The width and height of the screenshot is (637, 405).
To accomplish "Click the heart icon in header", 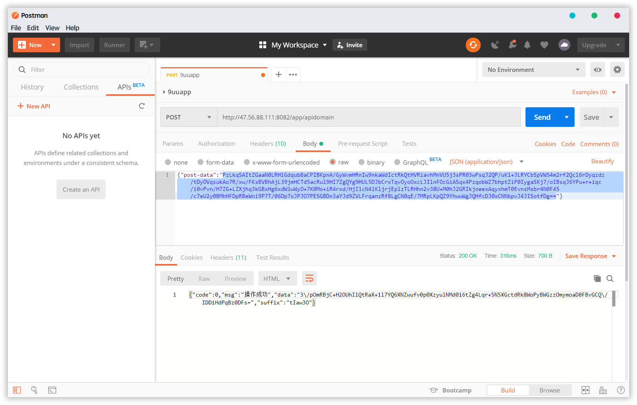I will click(x=544, y=45).
